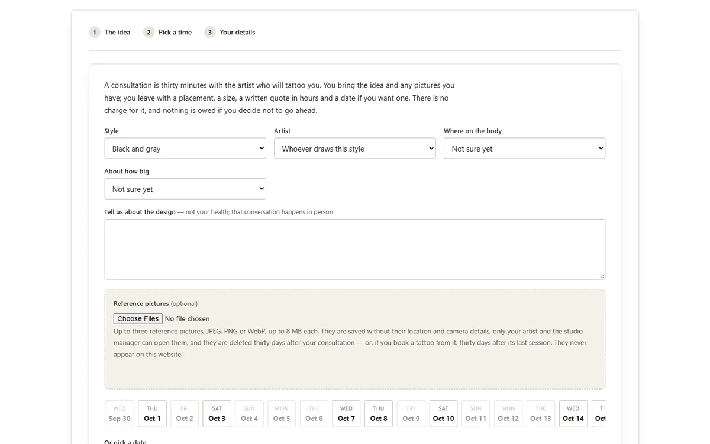
Task: Expand the Artist dropdown
Action: [x=355, y=149]
